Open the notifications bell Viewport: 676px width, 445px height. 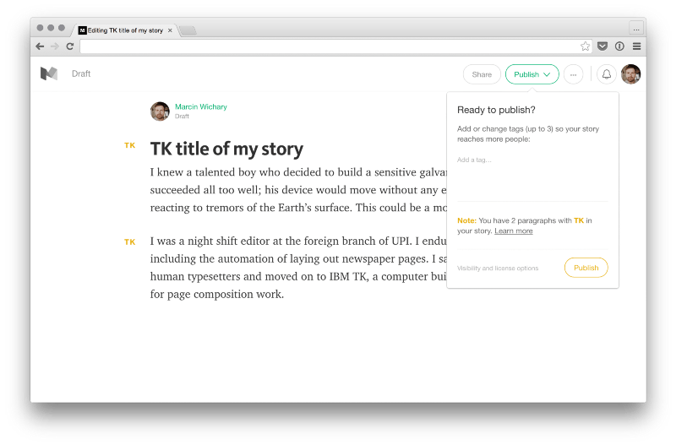tap(606, 74)
